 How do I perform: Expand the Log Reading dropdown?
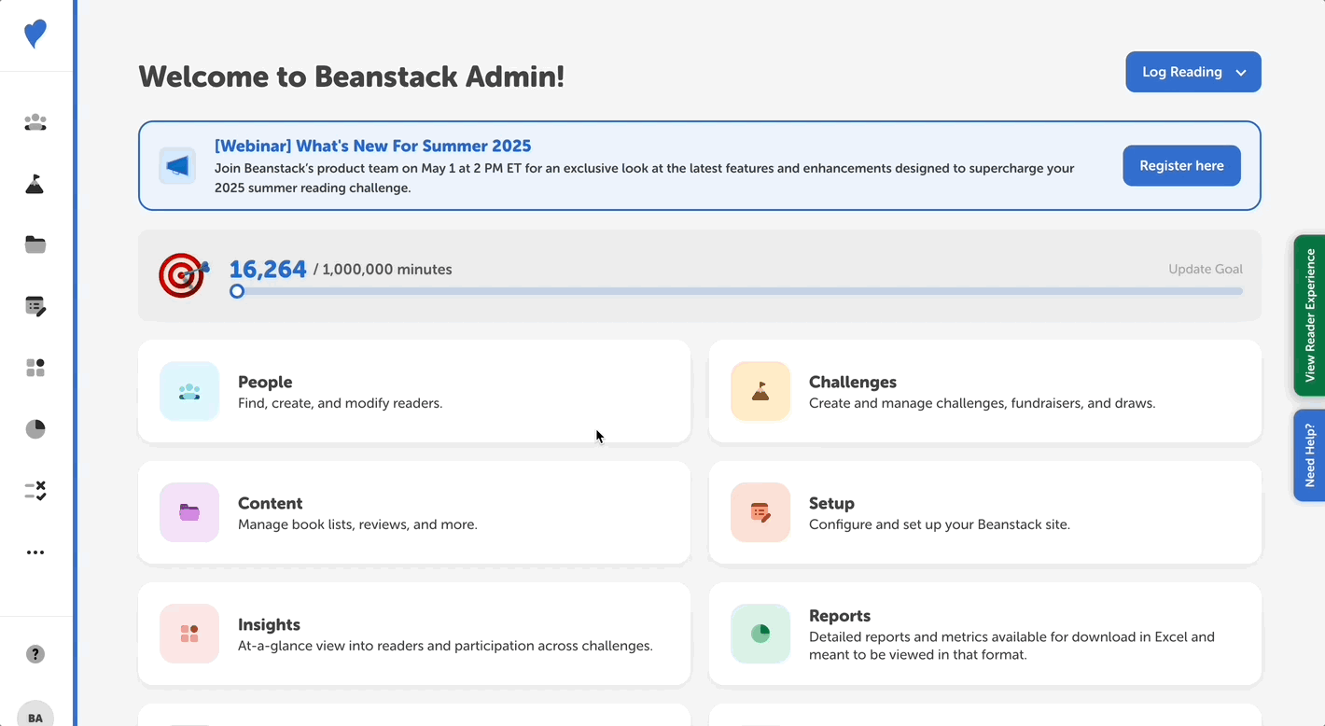pos(1192,72)
